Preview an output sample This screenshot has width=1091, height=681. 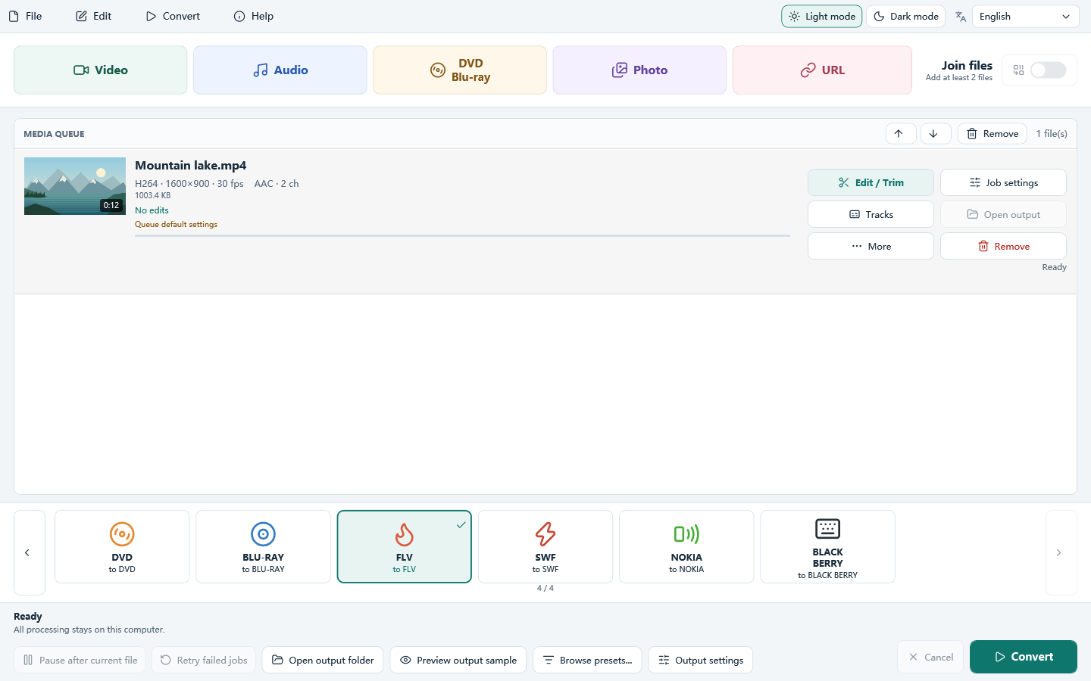458,660
